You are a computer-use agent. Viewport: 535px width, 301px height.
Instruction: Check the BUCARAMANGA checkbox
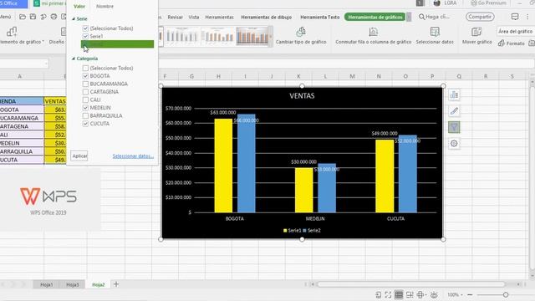85,84
